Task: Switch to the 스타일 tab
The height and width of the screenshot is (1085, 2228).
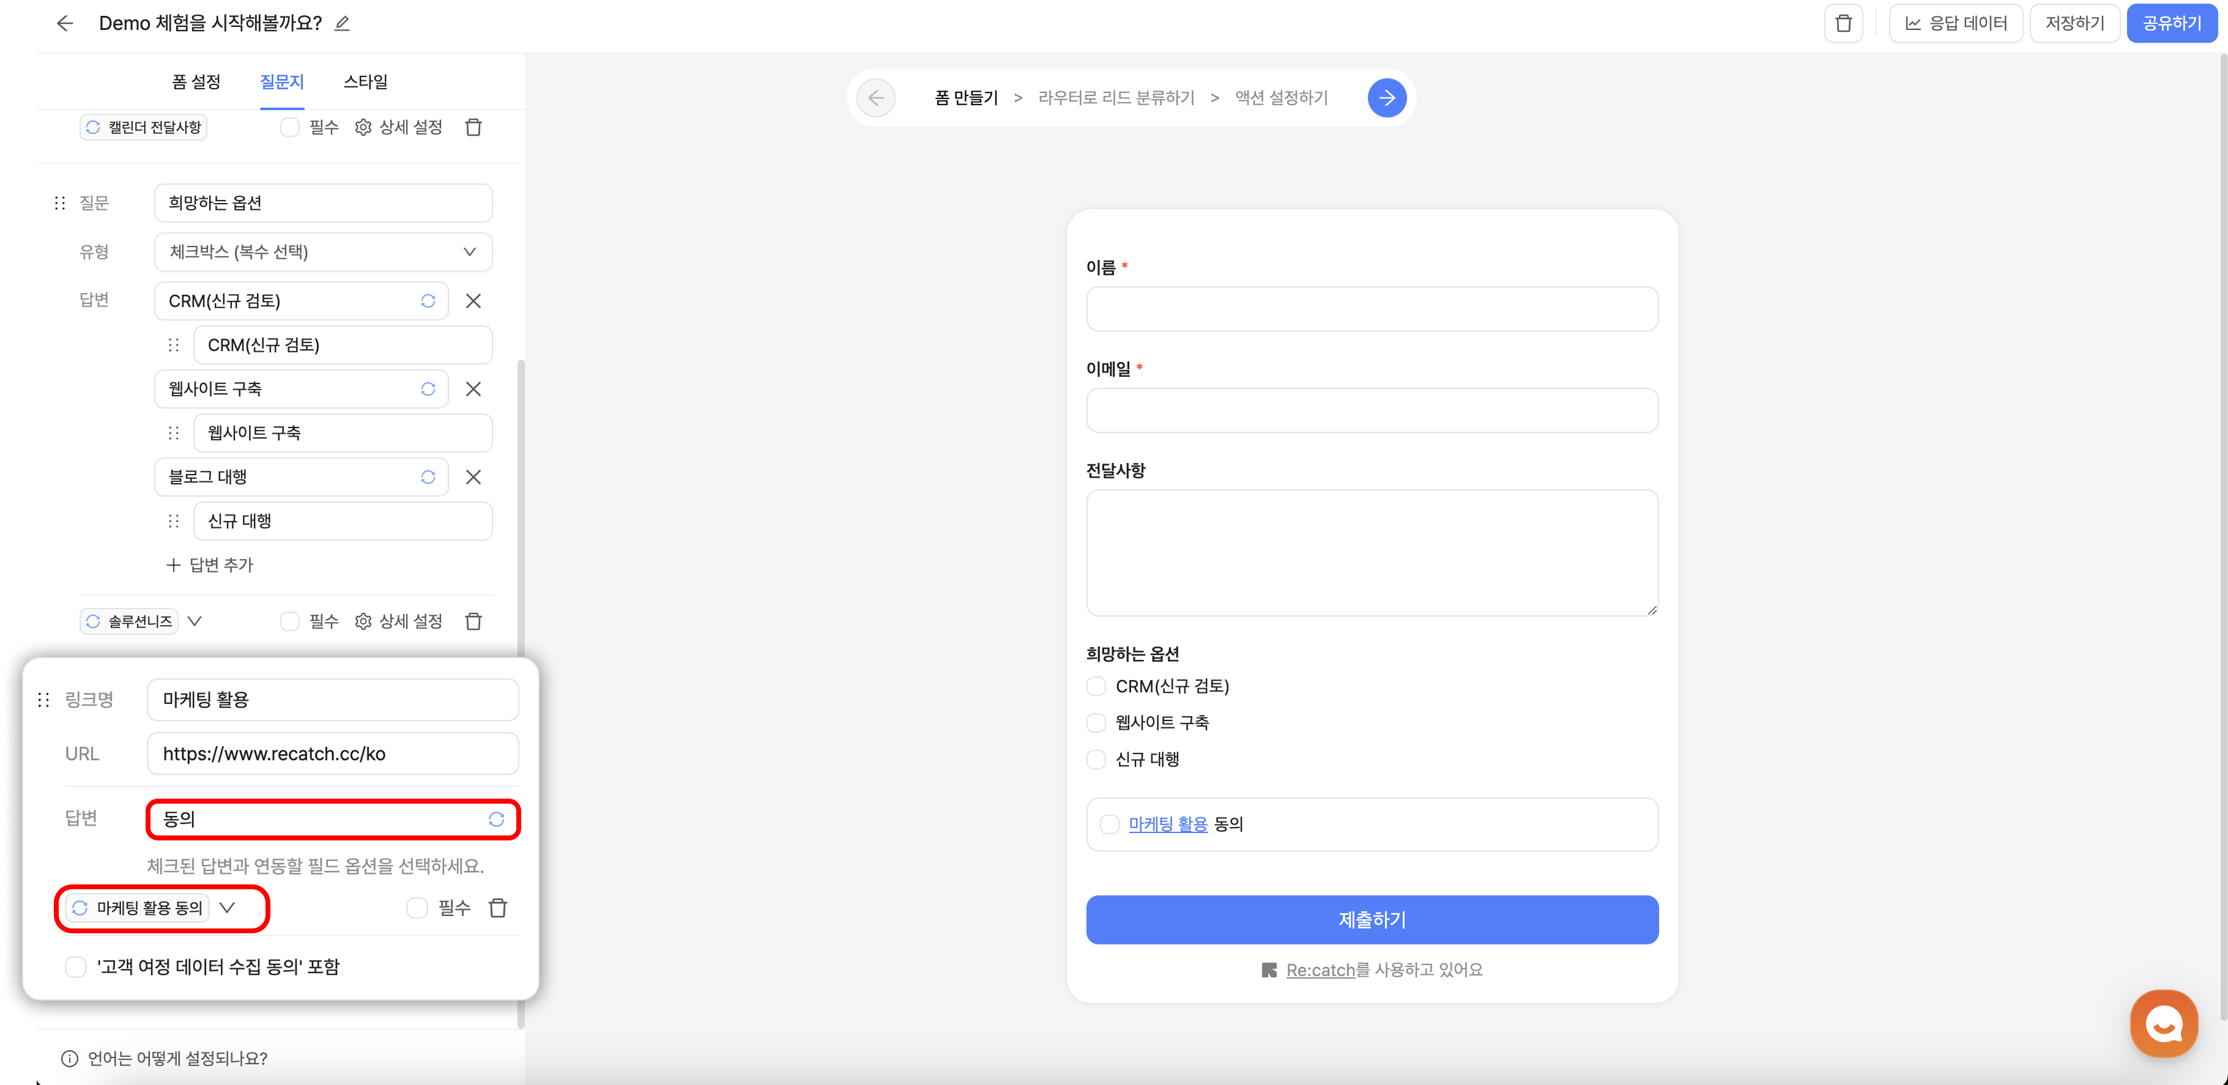Action: [x=365, y=81]
